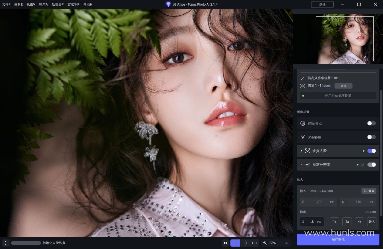This screenshot has height=249, width=383.
Task: Click the lock icon in 提高分辨率 row
Action: point(362,165)
